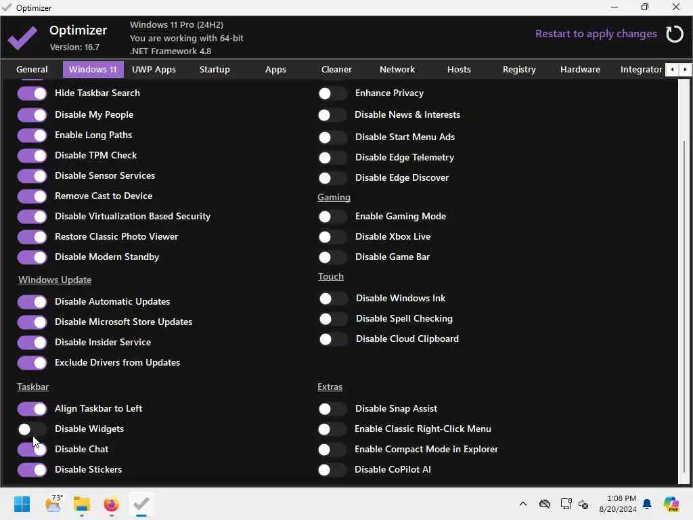Click the Optimizer taskbar icon
Screen dimensions: 693x520
pyautogui.click(x=141, y=504)
